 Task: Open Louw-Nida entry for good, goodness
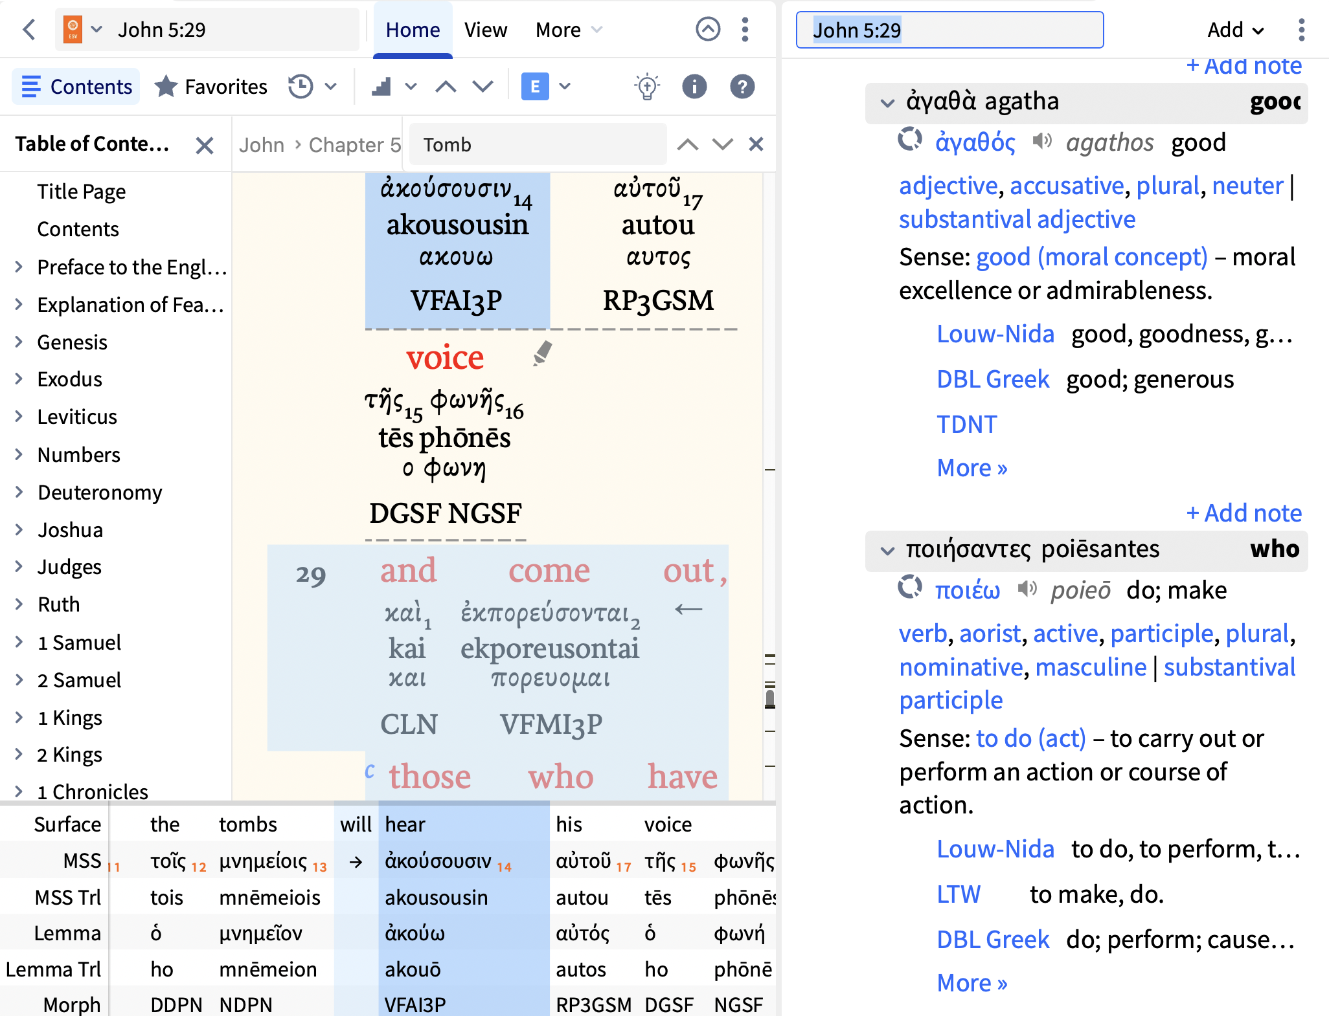(x=995, y=334)
